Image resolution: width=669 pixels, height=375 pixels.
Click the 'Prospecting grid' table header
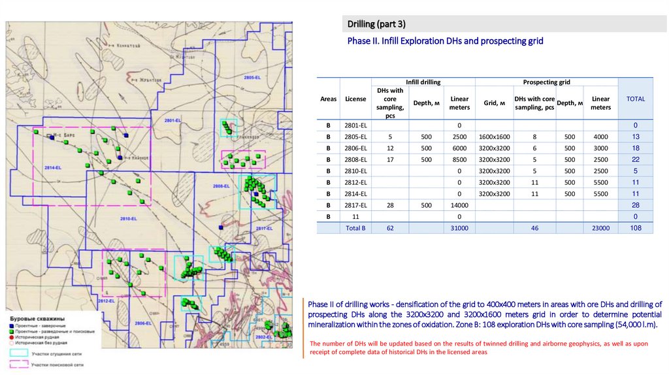click(x=546, y=82)
